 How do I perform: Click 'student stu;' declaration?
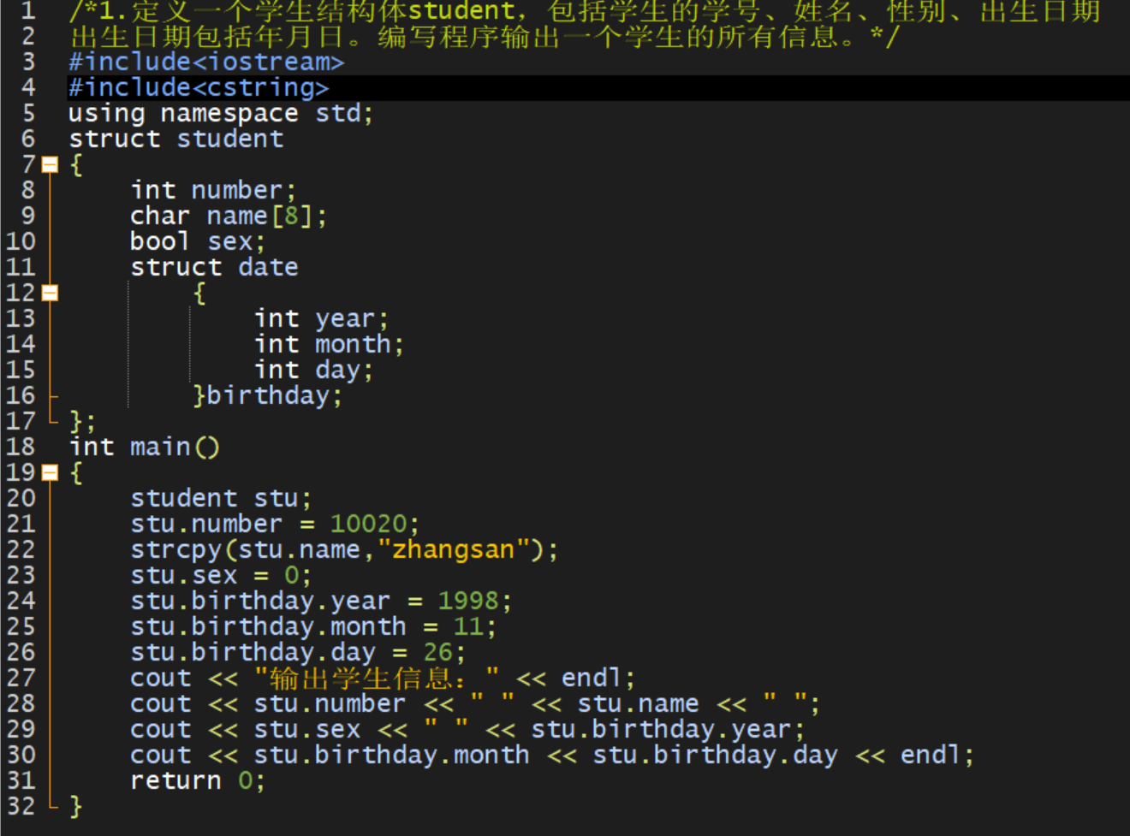coord(221,498)
